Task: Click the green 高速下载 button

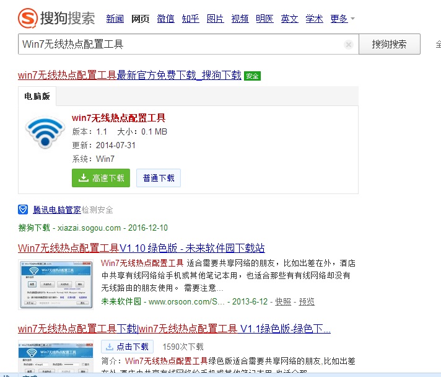Action: click(101, 178)
